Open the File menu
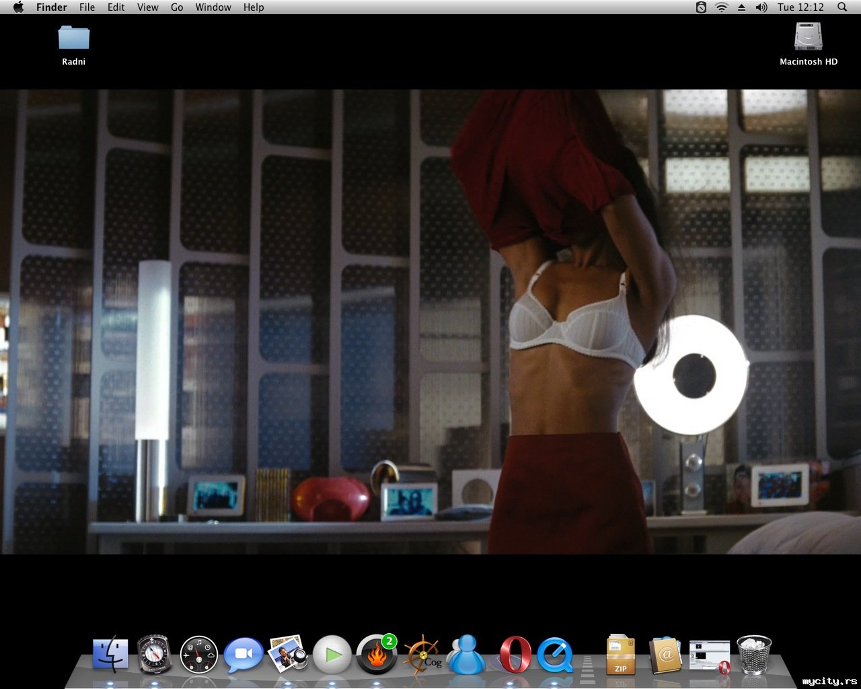The image size is (861, 689). tap(87, 7)
